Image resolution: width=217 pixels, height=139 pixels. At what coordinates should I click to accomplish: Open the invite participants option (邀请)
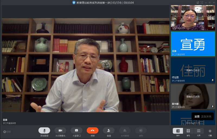108,131
